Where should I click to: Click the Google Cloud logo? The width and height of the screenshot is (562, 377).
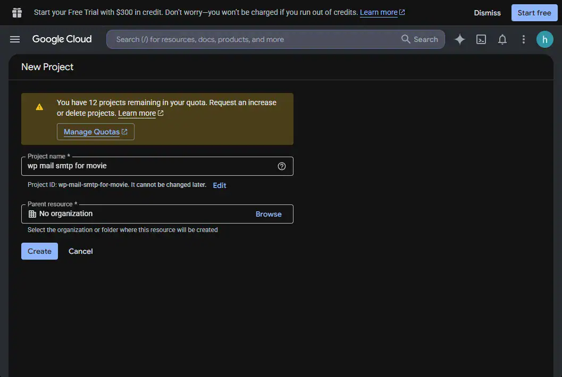(62, 39)
